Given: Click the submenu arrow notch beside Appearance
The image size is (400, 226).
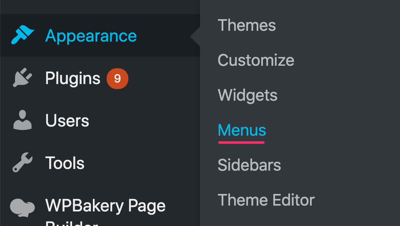Looking at the screenshot, I should [x=195, y=37].
